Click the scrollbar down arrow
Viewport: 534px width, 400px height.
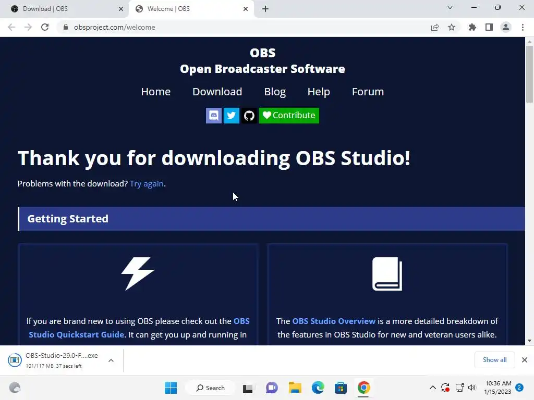529,341
